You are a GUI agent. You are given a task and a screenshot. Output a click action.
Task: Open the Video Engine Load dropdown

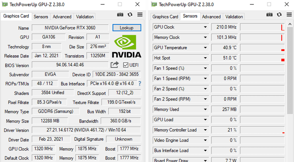205,140
